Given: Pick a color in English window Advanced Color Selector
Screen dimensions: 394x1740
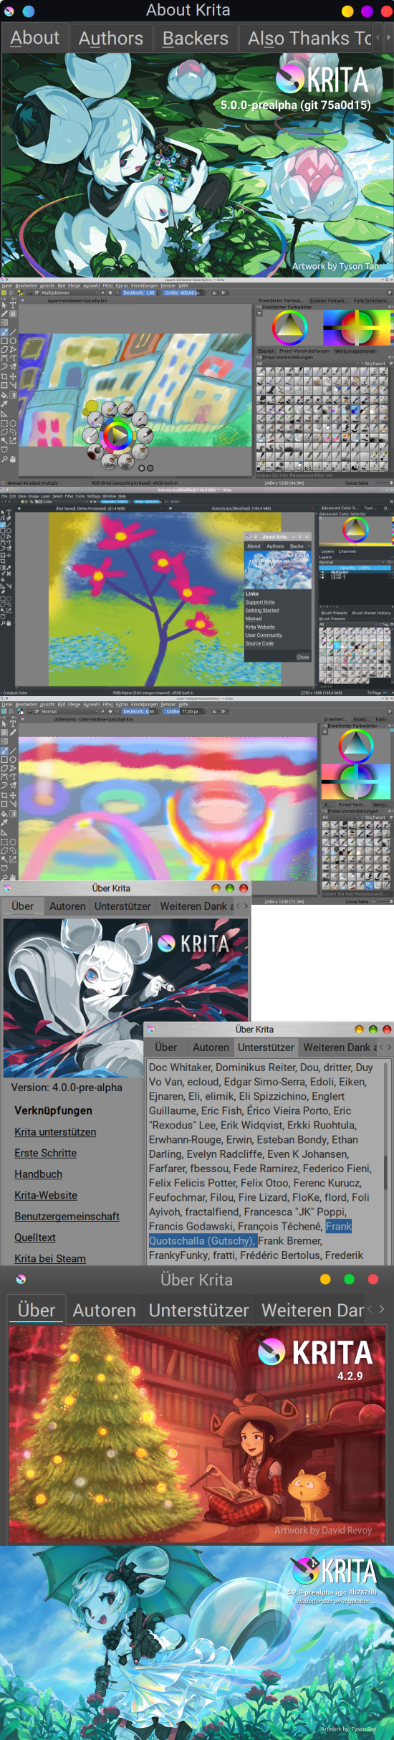Looking at the screenshot, I should [x=355, y=530].
